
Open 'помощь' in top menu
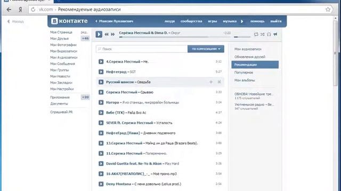coord(257,21)
